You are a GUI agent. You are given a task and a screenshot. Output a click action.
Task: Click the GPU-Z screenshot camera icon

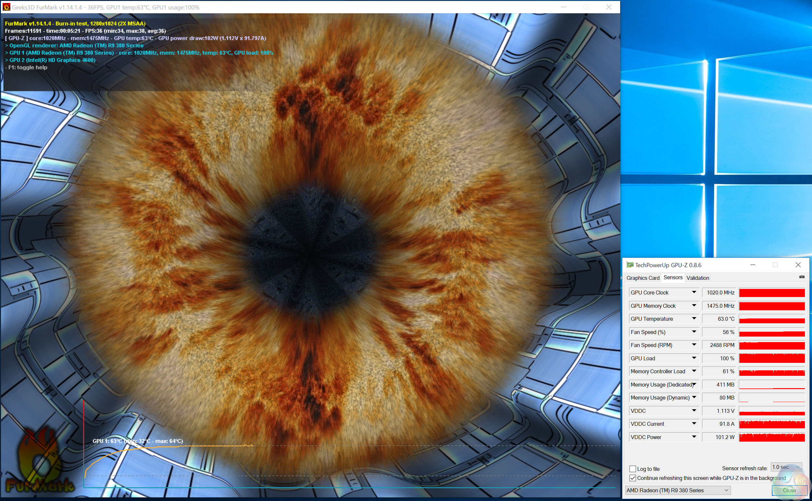point(802,277)
